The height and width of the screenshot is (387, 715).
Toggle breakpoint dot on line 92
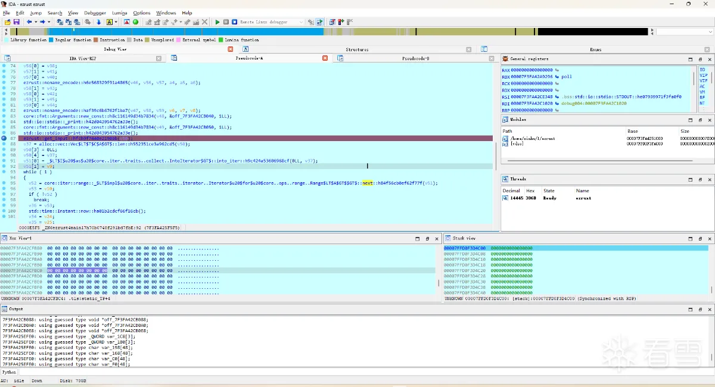[x=4, y=166]
